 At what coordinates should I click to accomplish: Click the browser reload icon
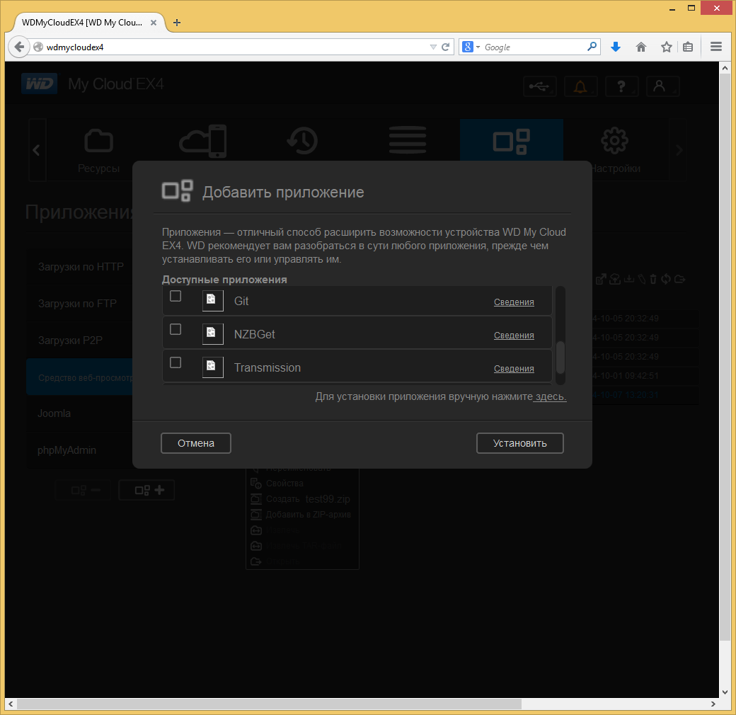click(x=446, y=47)
